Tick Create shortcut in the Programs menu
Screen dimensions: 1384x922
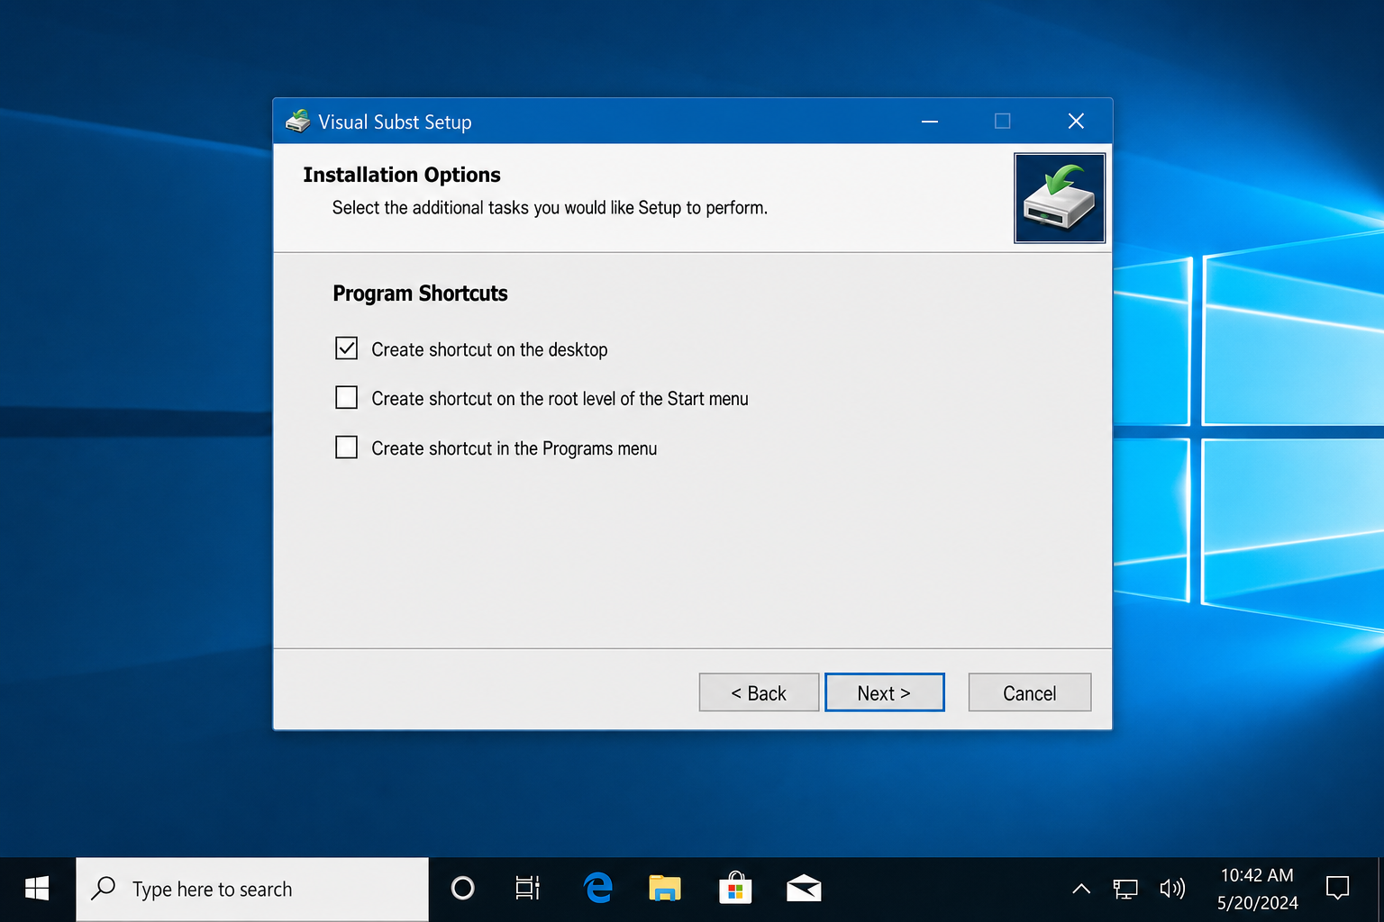[347, 447]
